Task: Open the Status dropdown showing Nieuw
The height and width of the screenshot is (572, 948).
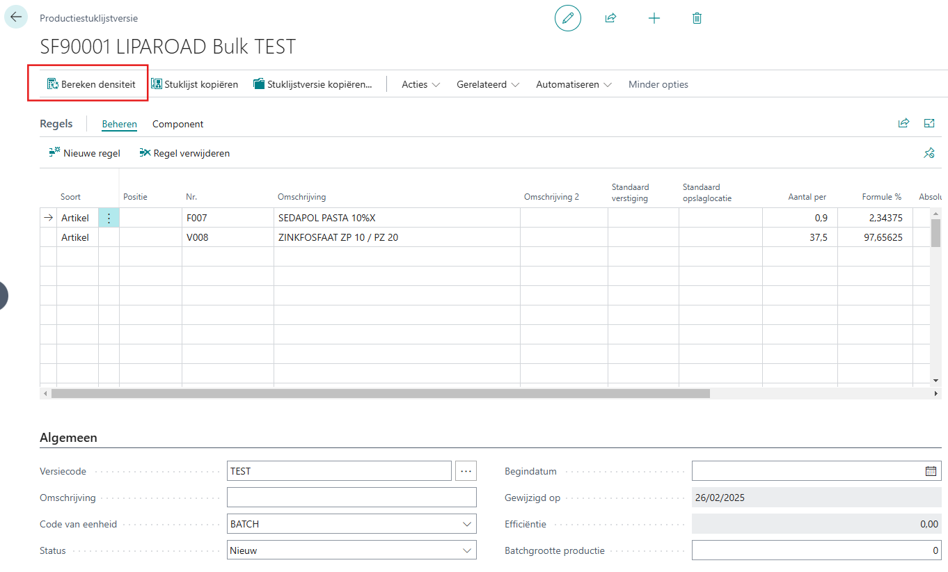Action: pos(351,550)
